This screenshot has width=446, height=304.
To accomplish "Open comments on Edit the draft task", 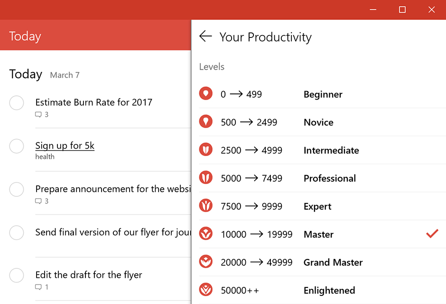I will coord(42,287).
